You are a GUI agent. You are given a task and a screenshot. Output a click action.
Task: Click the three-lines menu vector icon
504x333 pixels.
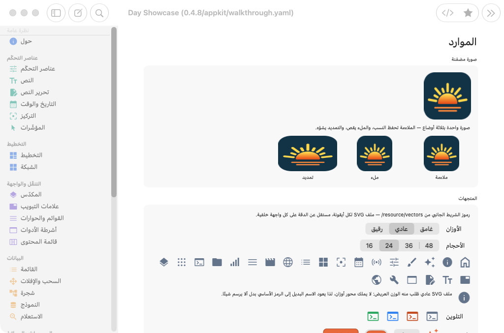(252, 262)
